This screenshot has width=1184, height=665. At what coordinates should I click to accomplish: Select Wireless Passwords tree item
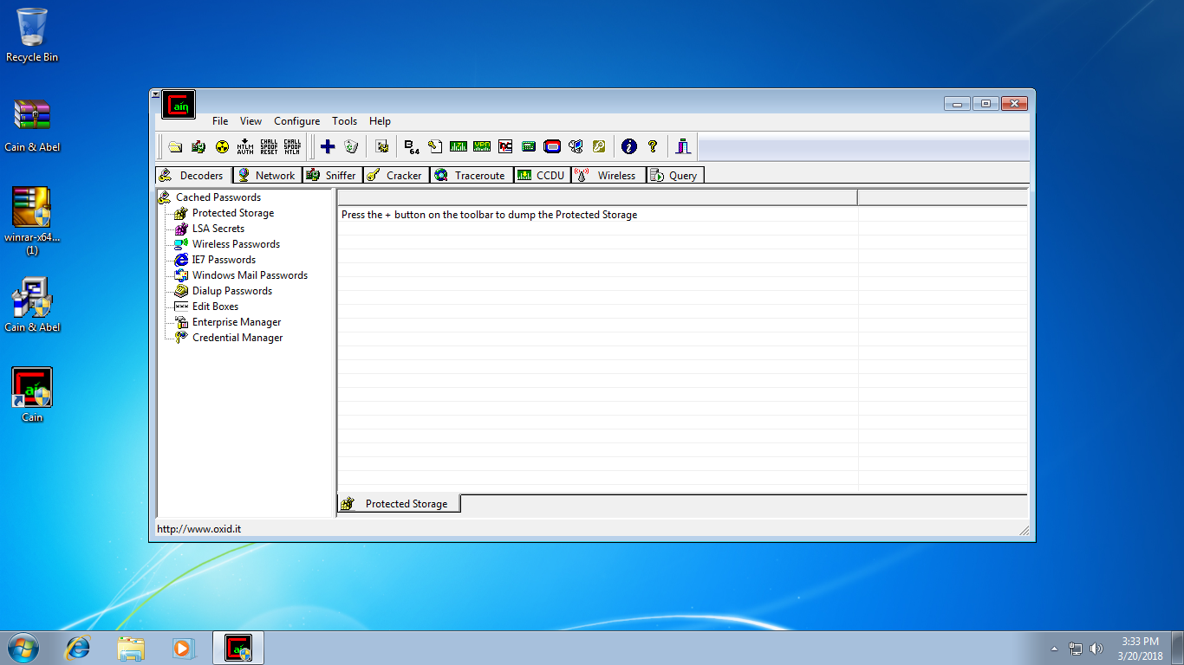click(x=236, y=244)
